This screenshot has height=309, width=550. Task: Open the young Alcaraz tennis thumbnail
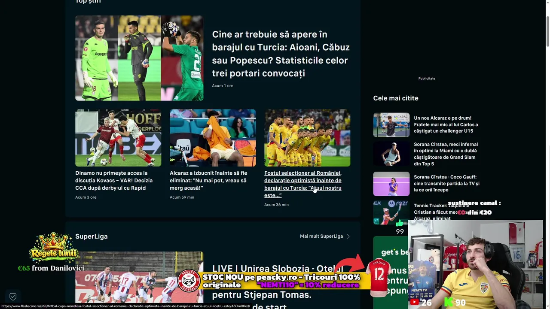(391, 125)
